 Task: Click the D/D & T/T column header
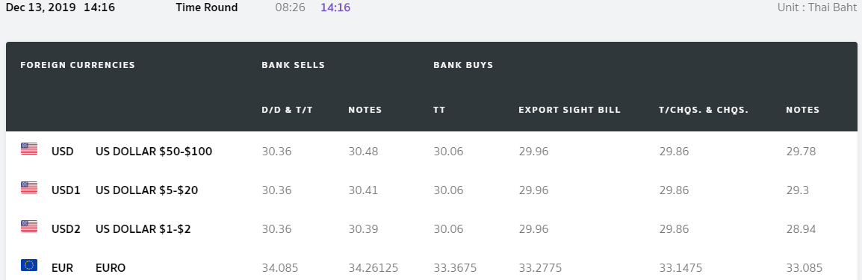pos(287,110)
